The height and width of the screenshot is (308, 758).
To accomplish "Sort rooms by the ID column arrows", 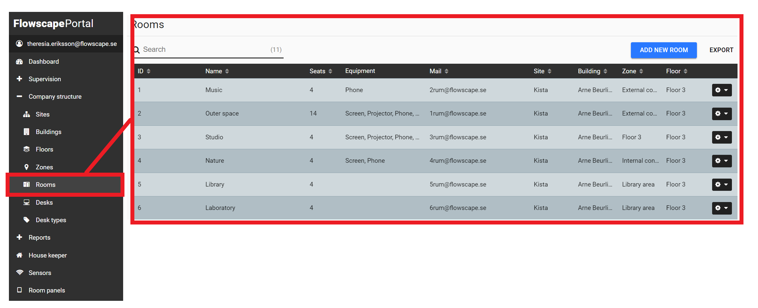I will (149, 71).
